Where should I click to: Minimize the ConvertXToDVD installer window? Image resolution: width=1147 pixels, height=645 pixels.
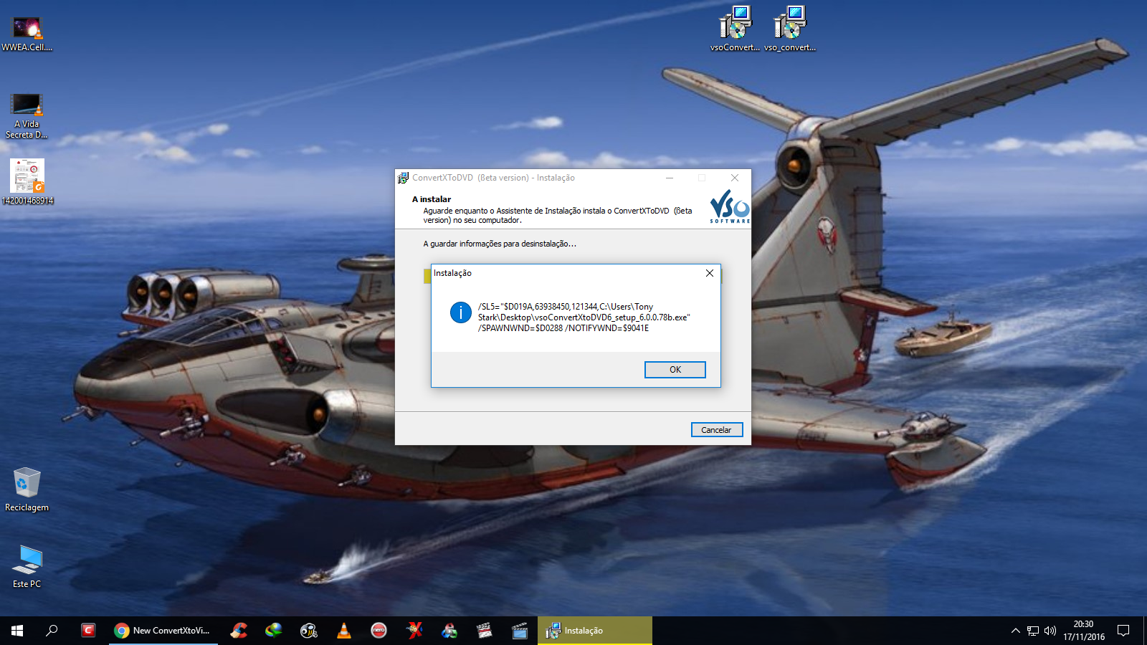(669, 178)
